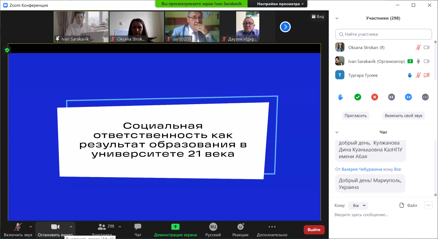Change layout with the Вид button
The width and height of the screenshot is (438, 239).
coord(318,17)
